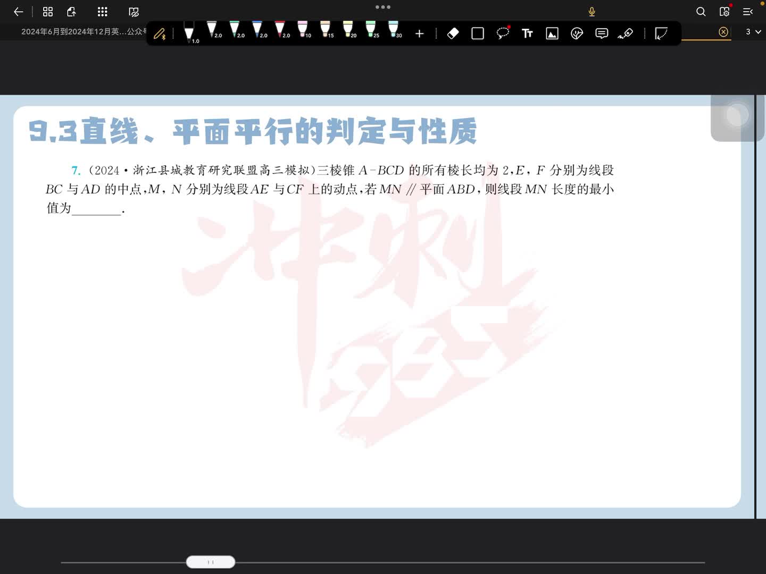Screen dimensions: 766x574
Task: Select the Shape tool
Action: 478,33
